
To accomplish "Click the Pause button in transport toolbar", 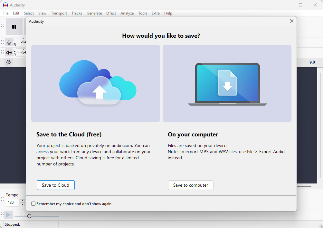I will (x=14, y=27).
